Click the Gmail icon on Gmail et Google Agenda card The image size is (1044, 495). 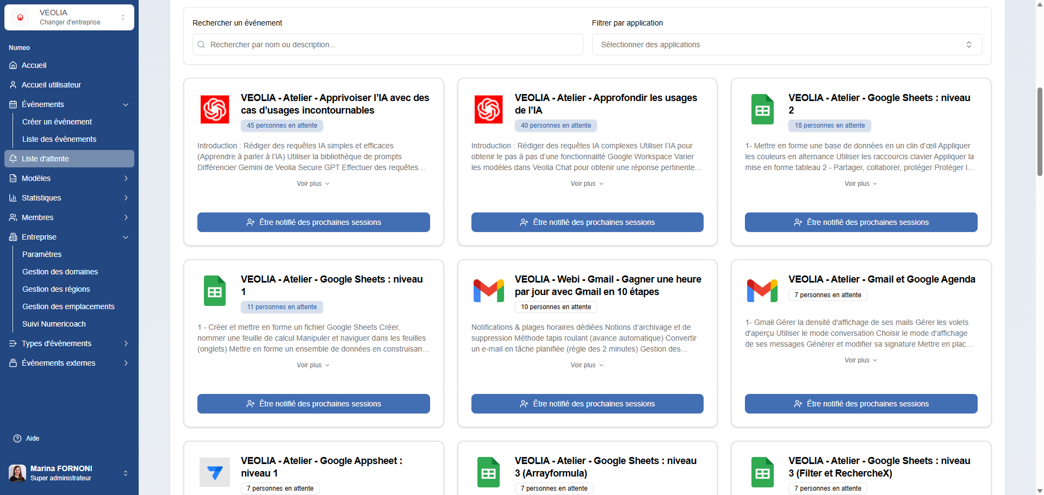click(x=762, y=291)
